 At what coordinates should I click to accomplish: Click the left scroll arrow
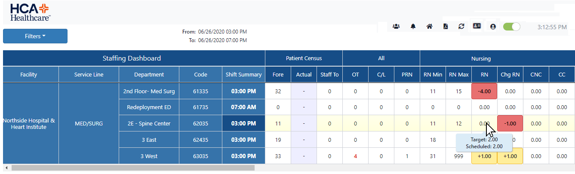[6, 168]
